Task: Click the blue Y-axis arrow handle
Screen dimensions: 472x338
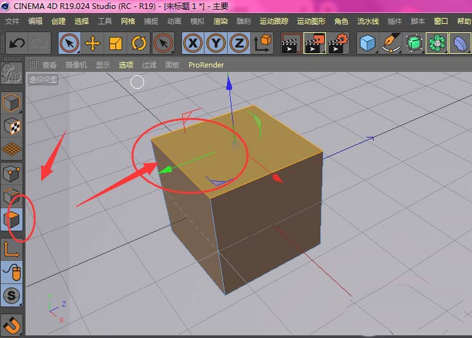Action: click(x=230, y=84)
